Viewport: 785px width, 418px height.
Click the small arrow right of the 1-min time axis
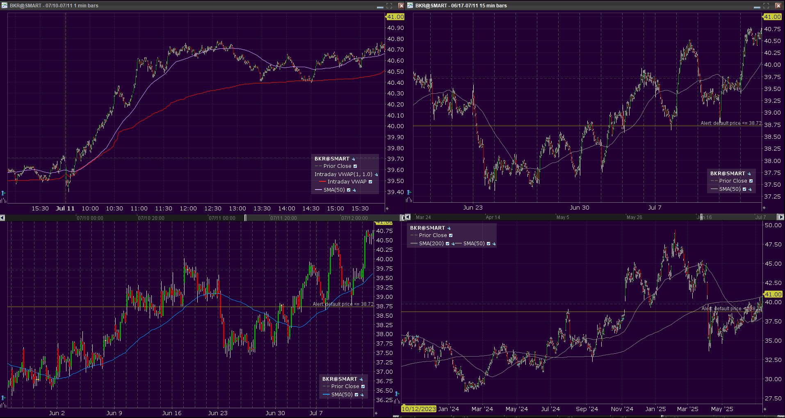[387, 209]
